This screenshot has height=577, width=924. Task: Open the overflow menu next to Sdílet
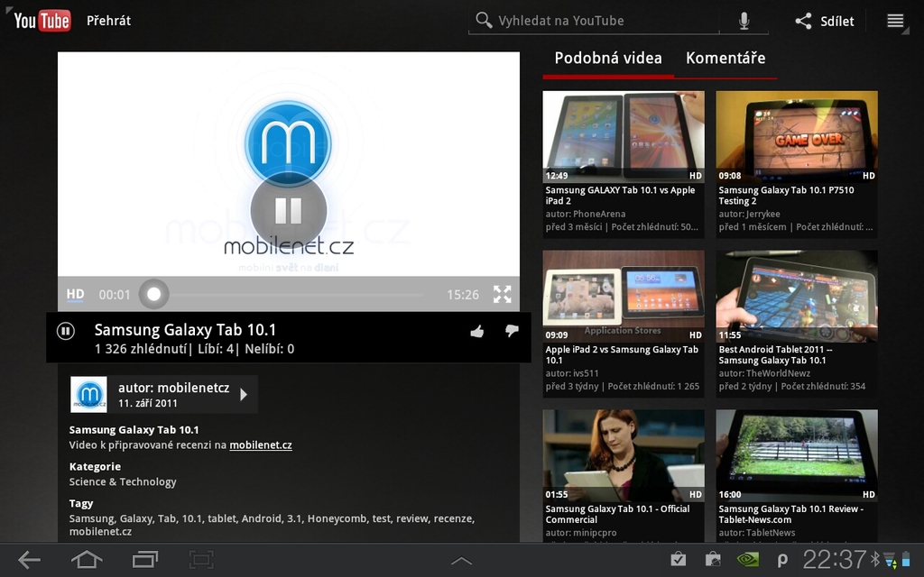(x=895, y=20)
